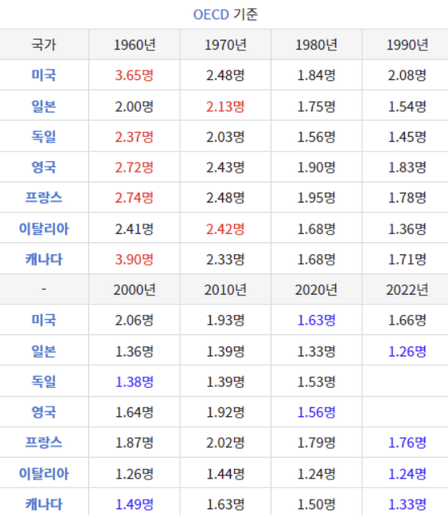The image size is (448, 515).
Task: Open the 영국 link in the row with 1.64명
Action: tap(44, 412)
